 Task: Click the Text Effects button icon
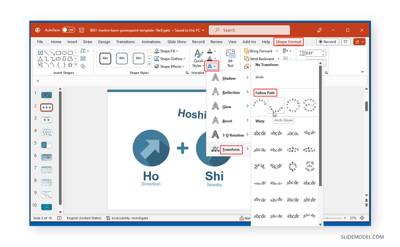pos(211,66)
